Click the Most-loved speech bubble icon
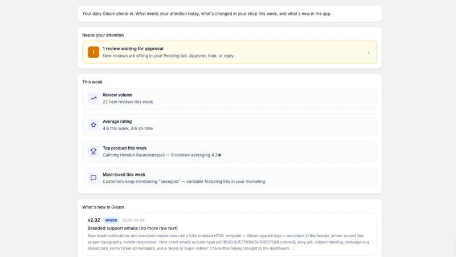Viewport: 456px width, 257px height. click(93, 178)
